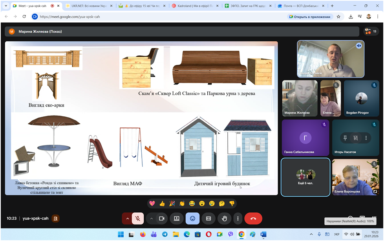
Task: Toggle the camera on
Action: [161, 218]
